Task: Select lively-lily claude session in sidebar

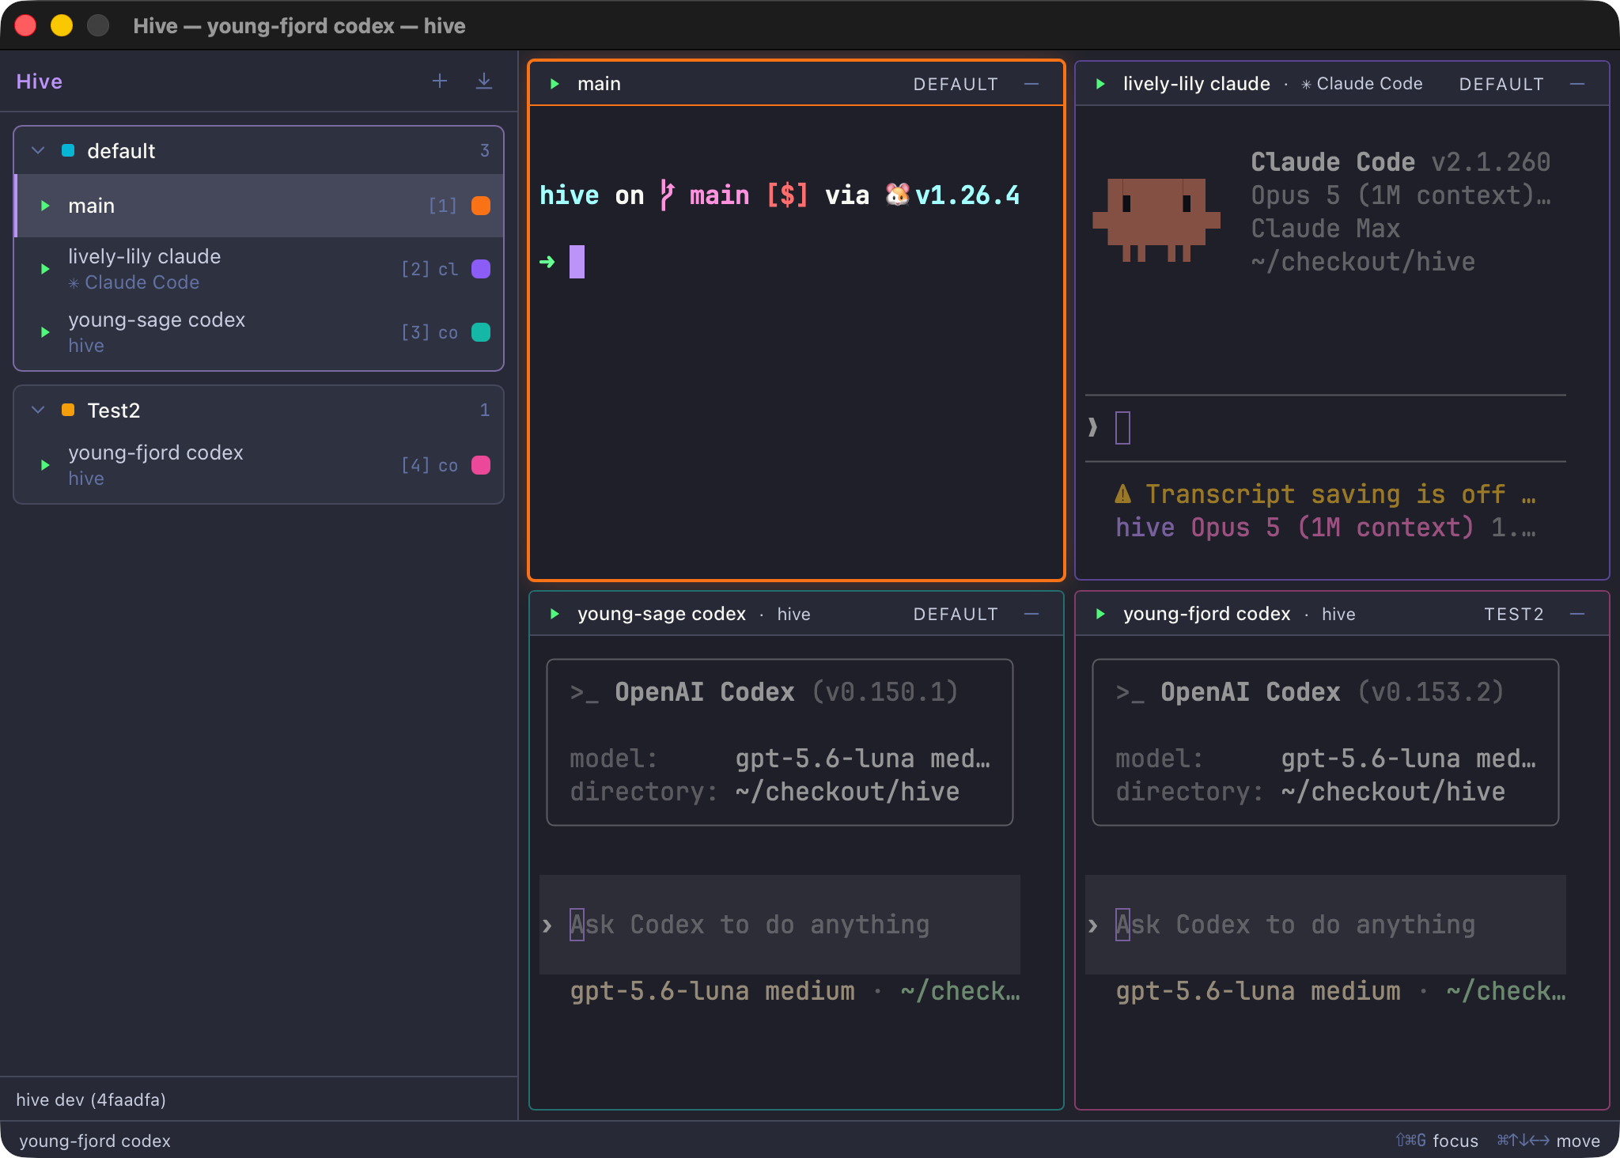Action: coord(259,269)
